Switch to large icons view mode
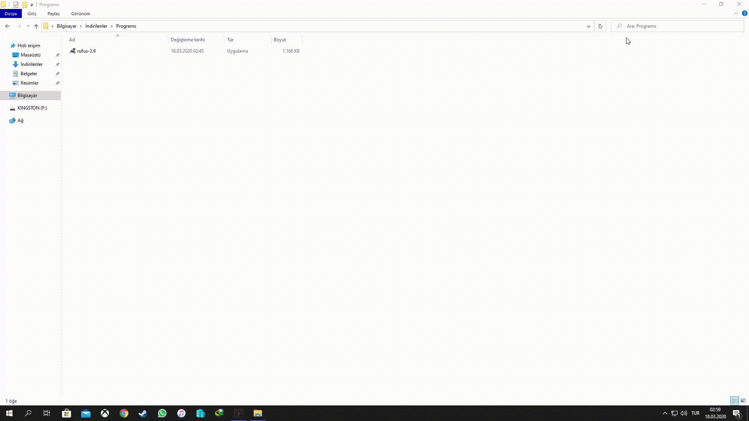The height and width of the screenshot is (421, 749). [743, 401]
